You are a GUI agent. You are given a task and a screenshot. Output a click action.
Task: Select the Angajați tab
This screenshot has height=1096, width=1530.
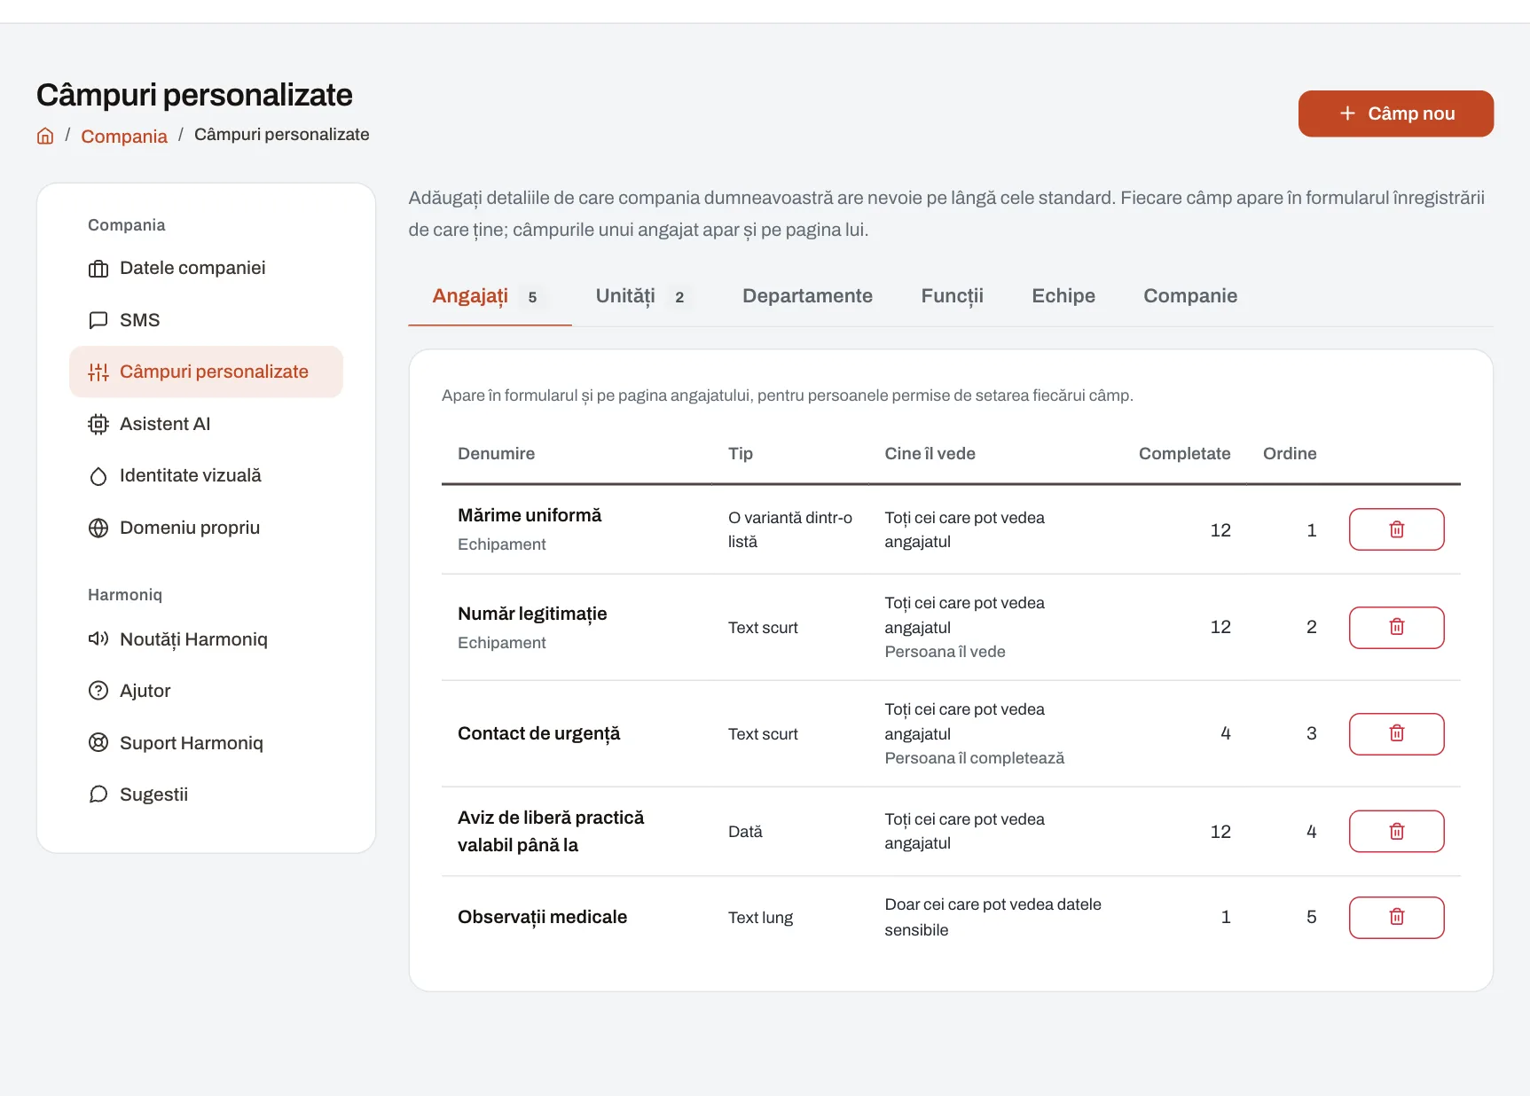click(490, 296)
